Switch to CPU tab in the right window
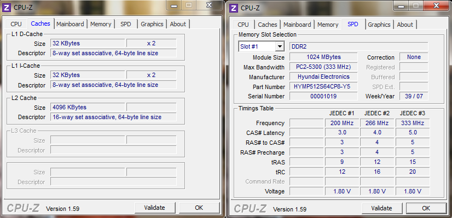This screenshot has height=218, width=452. point(244,25)
